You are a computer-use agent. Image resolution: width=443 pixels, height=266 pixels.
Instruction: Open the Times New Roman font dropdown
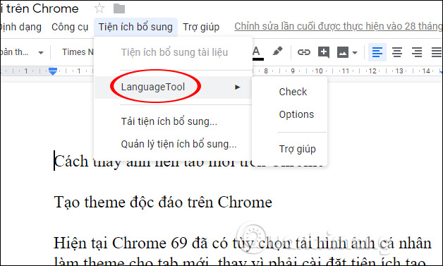click(78, 52)
